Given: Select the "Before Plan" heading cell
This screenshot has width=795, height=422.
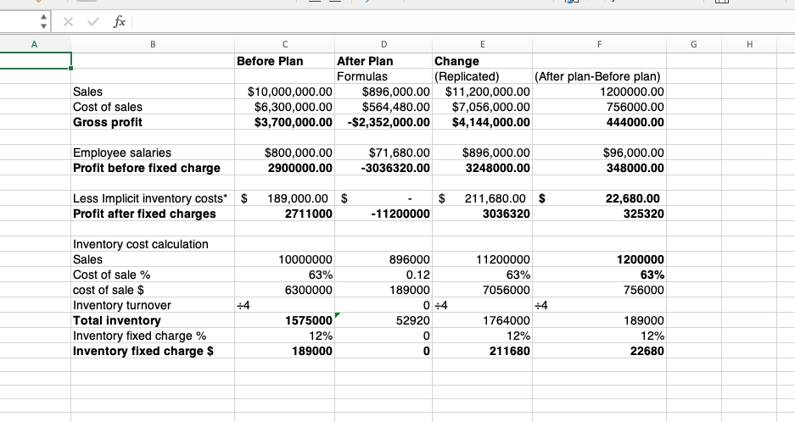Looking at the screenshot, I should coord(284,61).
